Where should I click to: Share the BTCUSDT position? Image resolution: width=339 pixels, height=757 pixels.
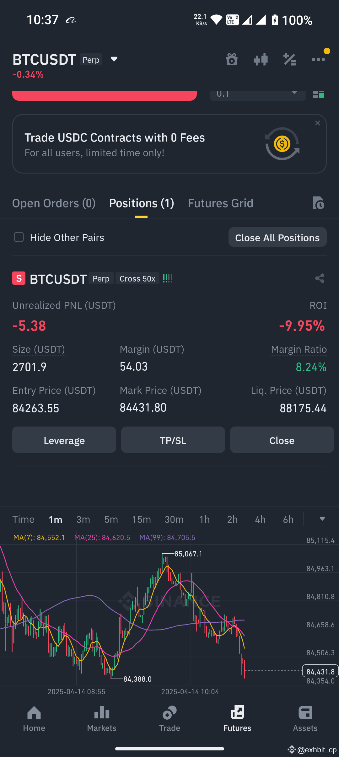pos(320,278)
